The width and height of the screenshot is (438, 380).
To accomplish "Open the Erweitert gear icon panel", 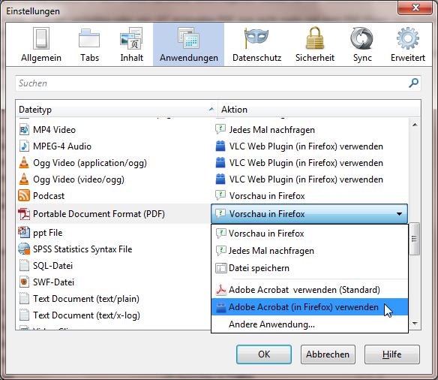I will point(407,38).
